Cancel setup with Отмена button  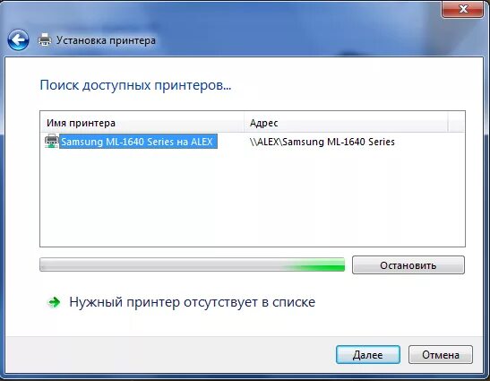click(x=441, y=355)
